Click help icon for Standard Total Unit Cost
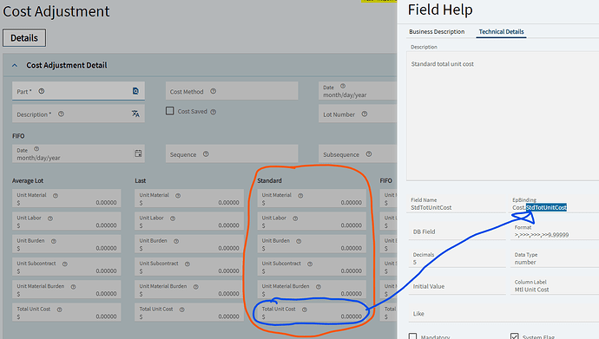 click(x=305, y=310)
